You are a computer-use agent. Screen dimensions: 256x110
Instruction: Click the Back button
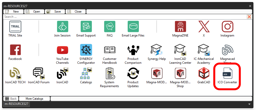click(x=11, y=99)
